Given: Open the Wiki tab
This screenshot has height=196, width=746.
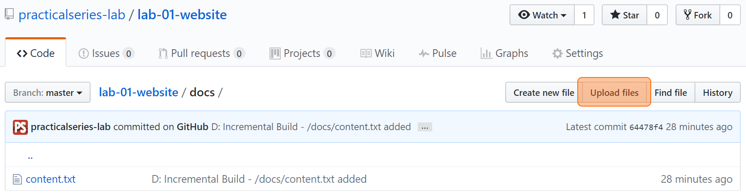Looking at the screenshot, I should [x=377, y=53].
